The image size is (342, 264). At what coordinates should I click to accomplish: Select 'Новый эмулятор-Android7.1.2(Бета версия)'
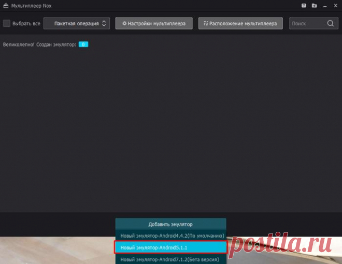coord(171,259)
